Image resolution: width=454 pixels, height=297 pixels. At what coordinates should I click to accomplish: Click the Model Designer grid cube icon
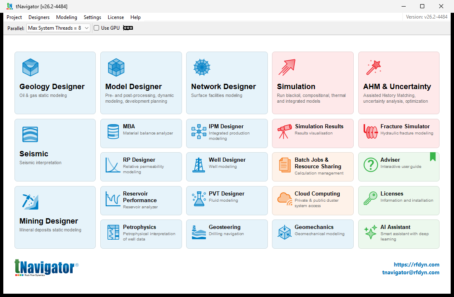(116, 67)
